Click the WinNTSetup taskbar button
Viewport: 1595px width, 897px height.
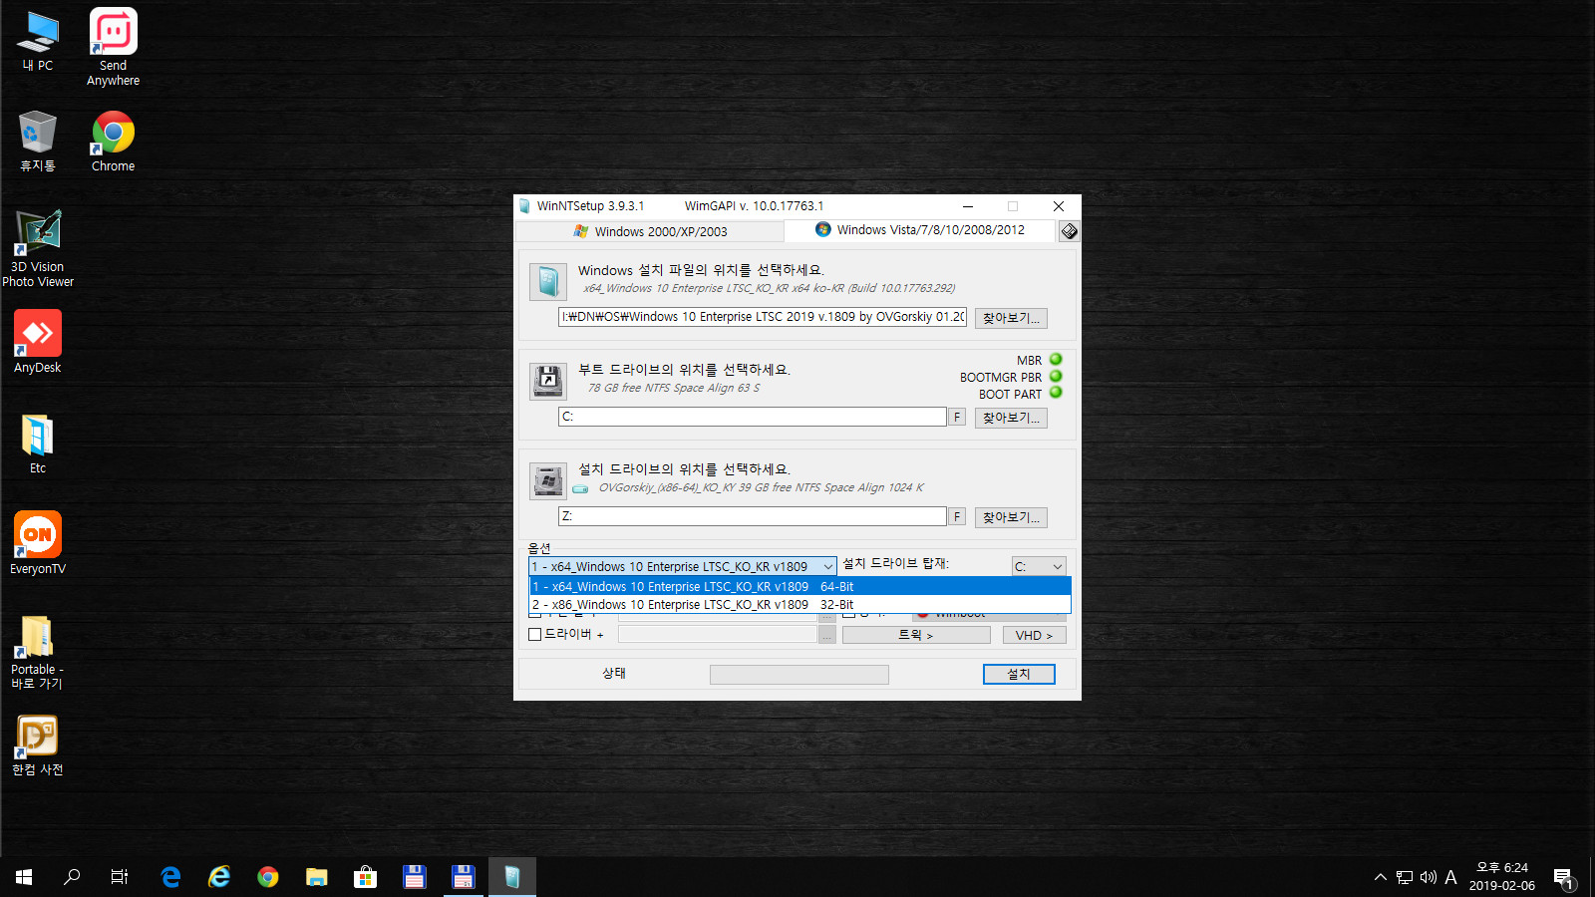coord(512,877)
